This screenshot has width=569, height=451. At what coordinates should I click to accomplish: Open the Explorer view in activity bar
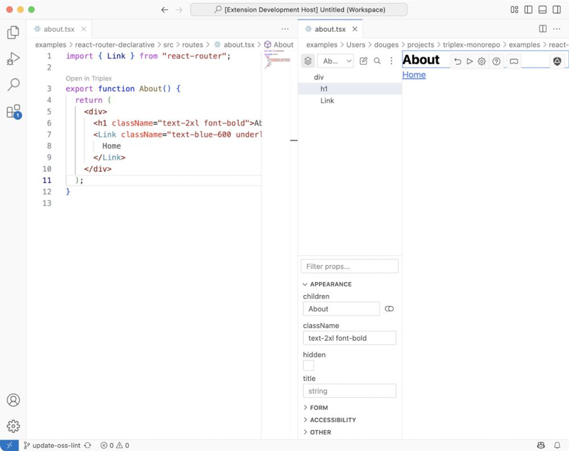[13, 32]
